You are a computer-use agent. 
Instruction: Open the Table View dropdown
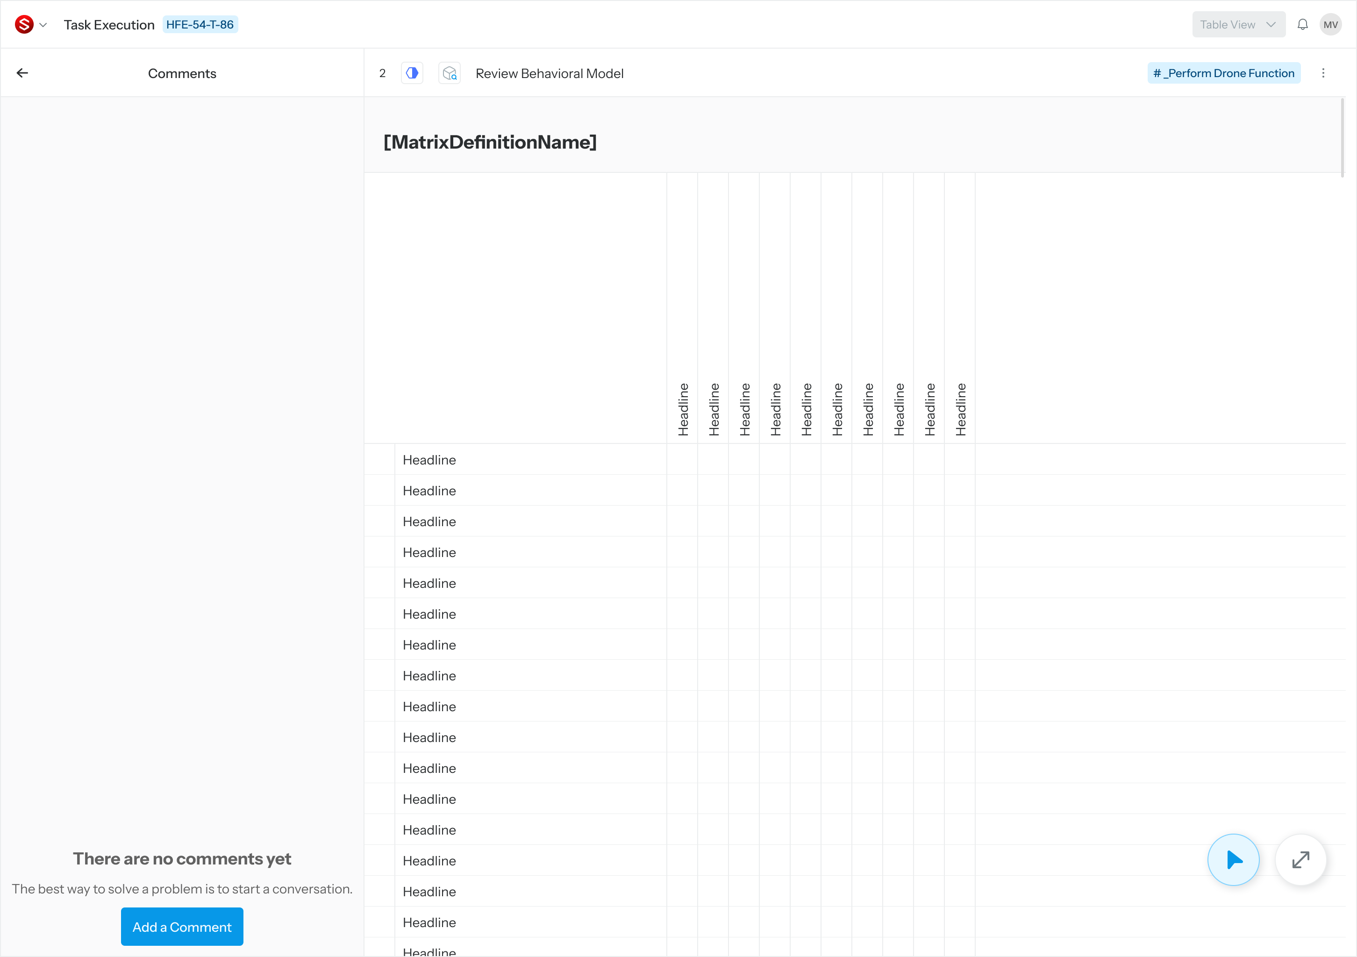1238,25
